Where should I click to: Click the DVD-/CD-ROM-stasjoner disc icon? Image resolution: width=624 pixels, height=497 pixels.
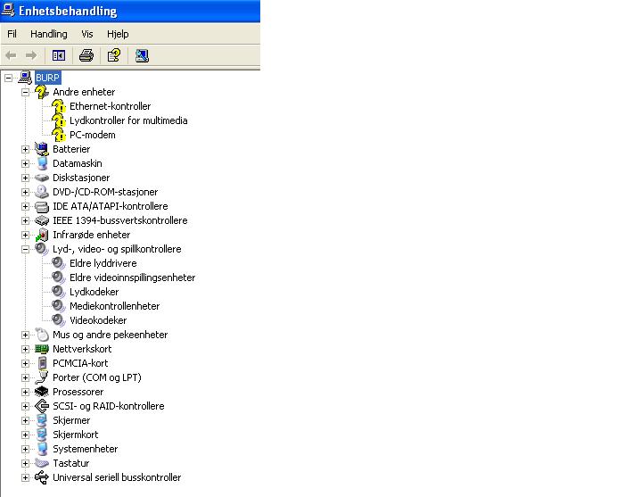click(x=41, y=192)
